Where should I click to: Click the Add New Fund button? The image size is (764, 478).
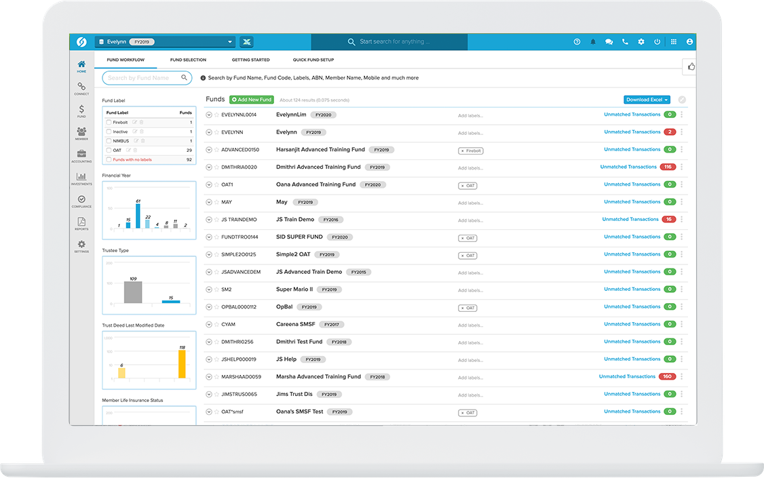pyautogui.click(x=252, y=100)
